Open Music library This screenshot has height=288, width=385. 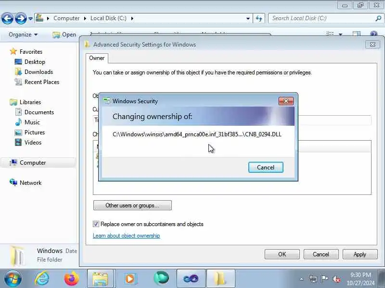tap(32, 122)
